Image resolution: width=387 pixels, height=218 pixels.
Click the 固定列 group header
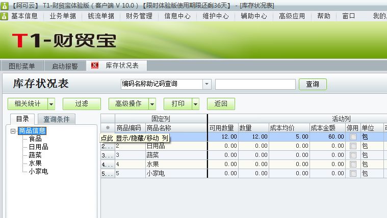161,119
